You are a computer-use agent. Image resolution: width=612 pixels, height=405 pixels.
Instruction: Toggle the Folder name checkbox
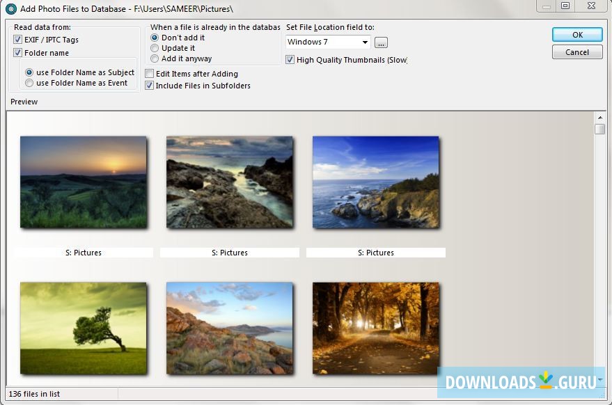18,52
